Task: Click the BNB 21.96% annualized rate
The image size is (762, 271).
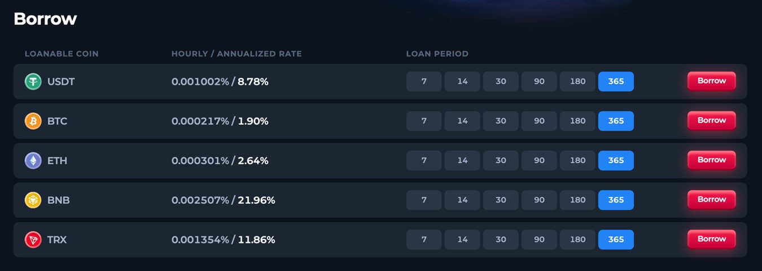Action: click(256, 200)
